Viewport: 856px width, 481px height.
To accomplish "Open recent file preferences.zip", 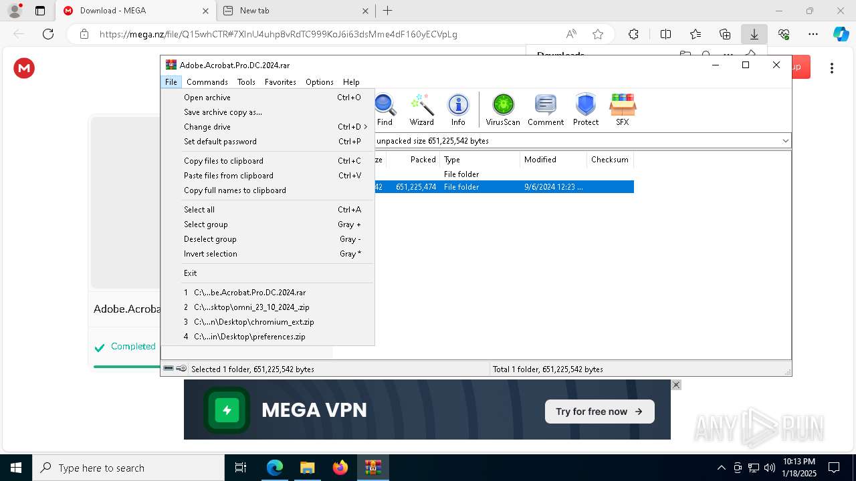I will [267, 337].
